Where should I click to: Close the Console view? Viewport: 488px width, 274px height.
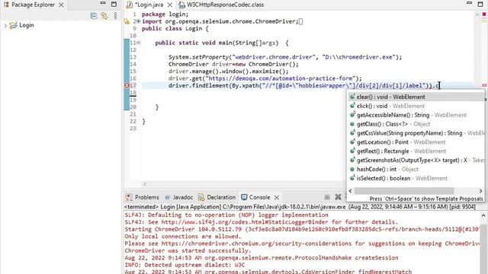[x=276, y=198]
